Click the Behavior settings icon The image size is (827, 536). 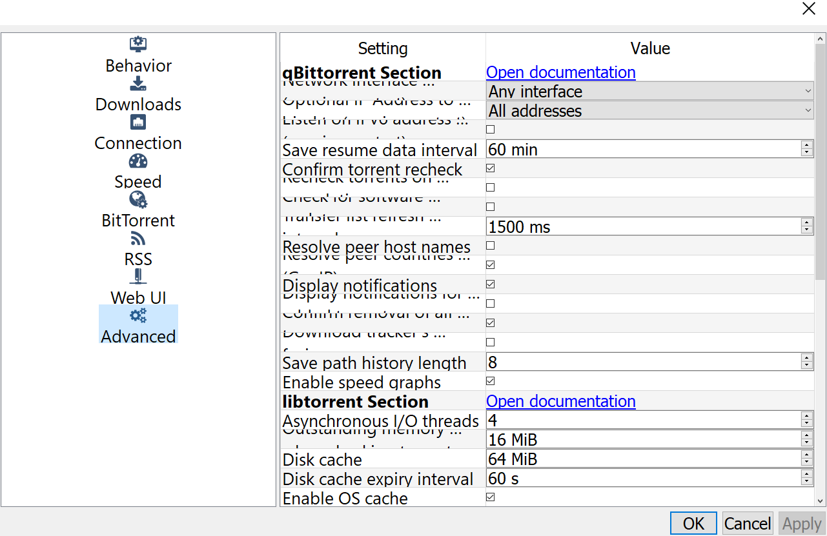(138, 44)
